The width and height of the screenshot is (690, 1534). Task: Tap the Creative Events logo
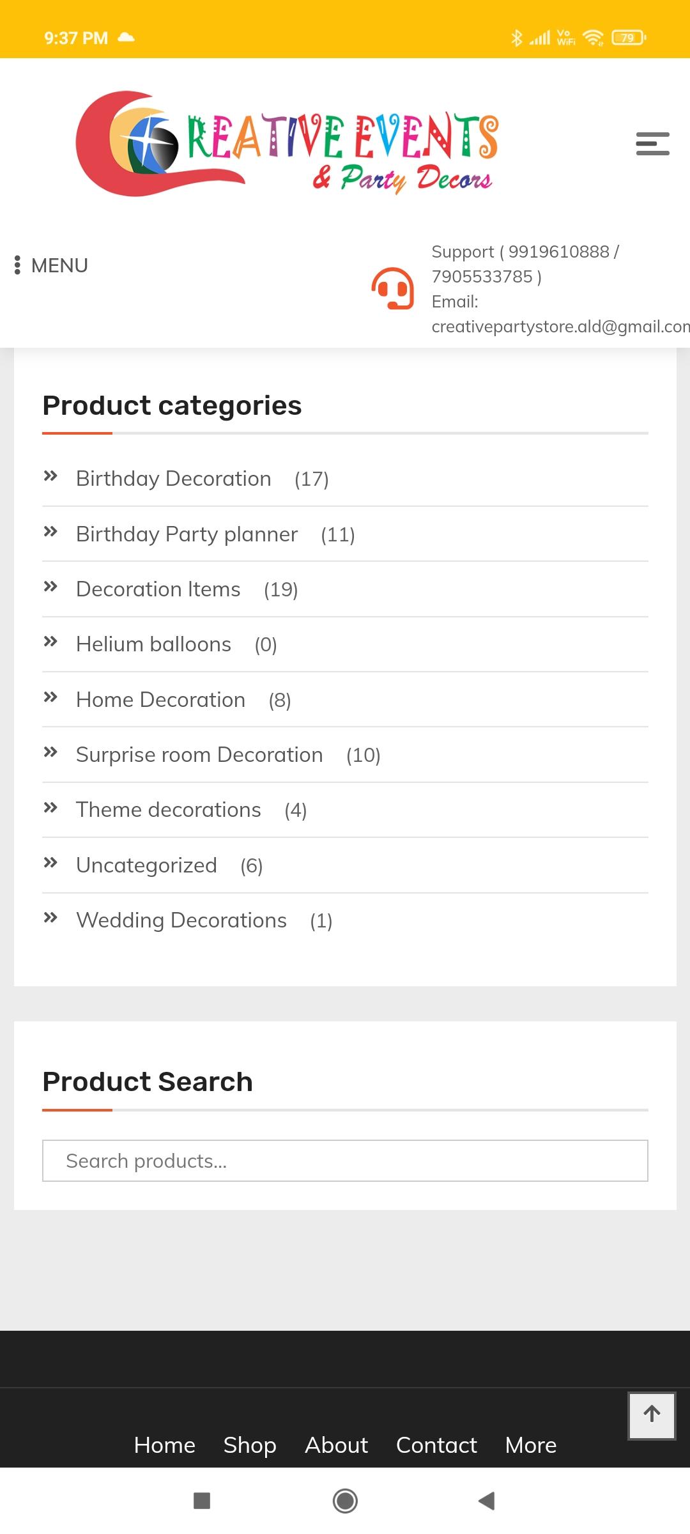[287, 143]
